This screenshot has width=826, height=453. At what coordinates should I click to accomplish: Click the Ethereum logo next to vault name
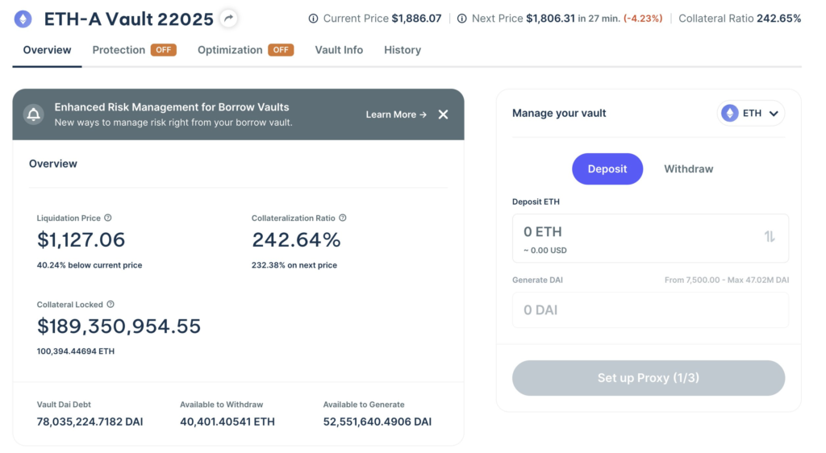[23, 19]
